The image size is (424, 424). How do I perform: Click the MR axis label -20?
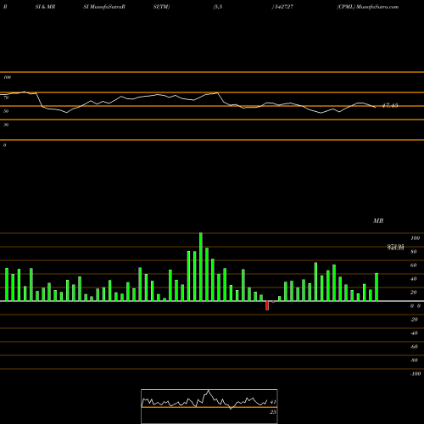414,320
